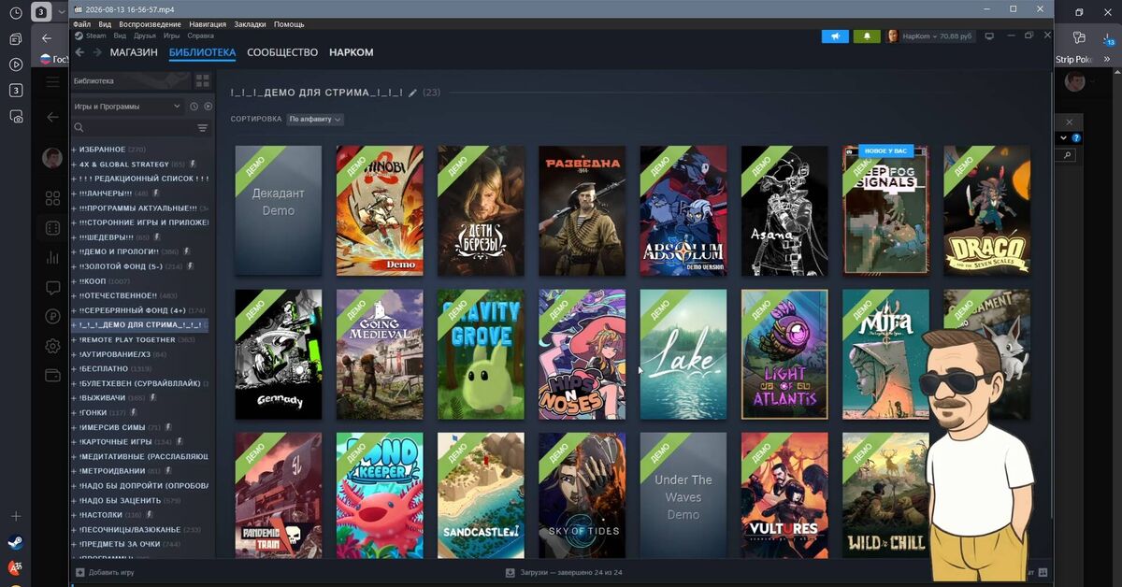This screenshot has width=1122, height=587.
Task: Open the Absolum demo version tile
Action: [x=683, y=210]
